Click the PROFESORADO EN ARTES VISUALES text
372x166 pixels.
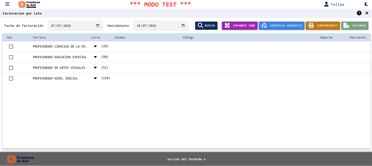click(x=59, y=68)
